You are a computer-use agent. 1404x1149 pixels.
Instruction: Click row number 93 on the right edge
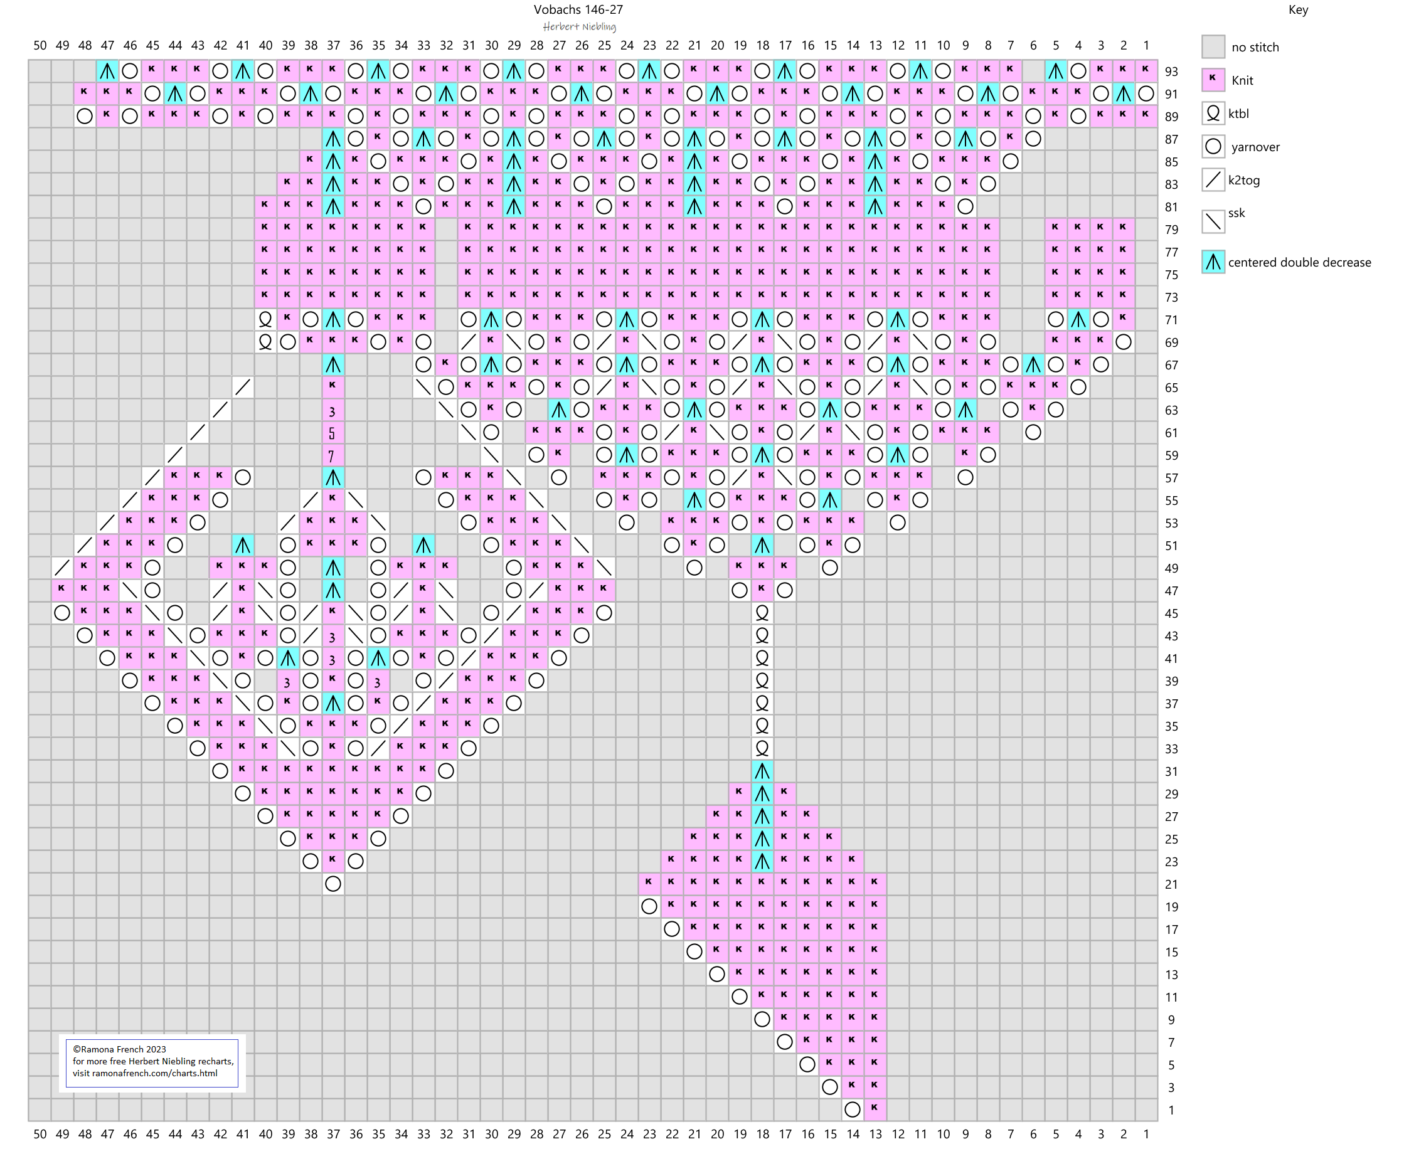(1171, 71)
